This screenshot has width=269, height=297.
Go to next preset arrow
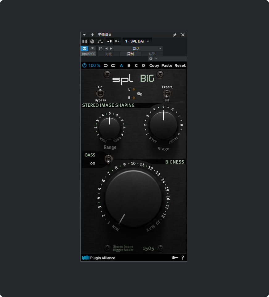click(111, 48)
